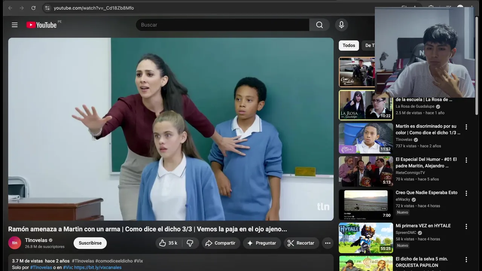Clip the video with Recortar button
482x271 pixels.
pos(301,243)
